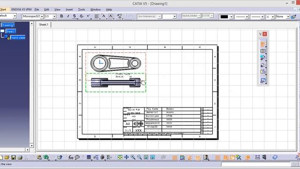Click the broken view icon in Views toolbar
The image size is (300, 169).
(x=263, y=72)
